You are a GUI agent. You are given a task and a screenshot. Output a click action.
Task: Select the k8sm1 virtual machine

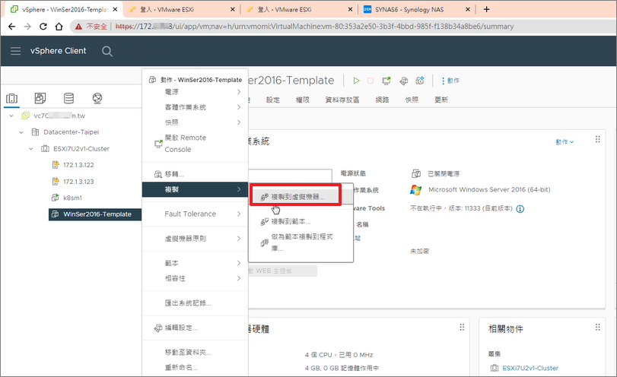(x=72, y=198)
